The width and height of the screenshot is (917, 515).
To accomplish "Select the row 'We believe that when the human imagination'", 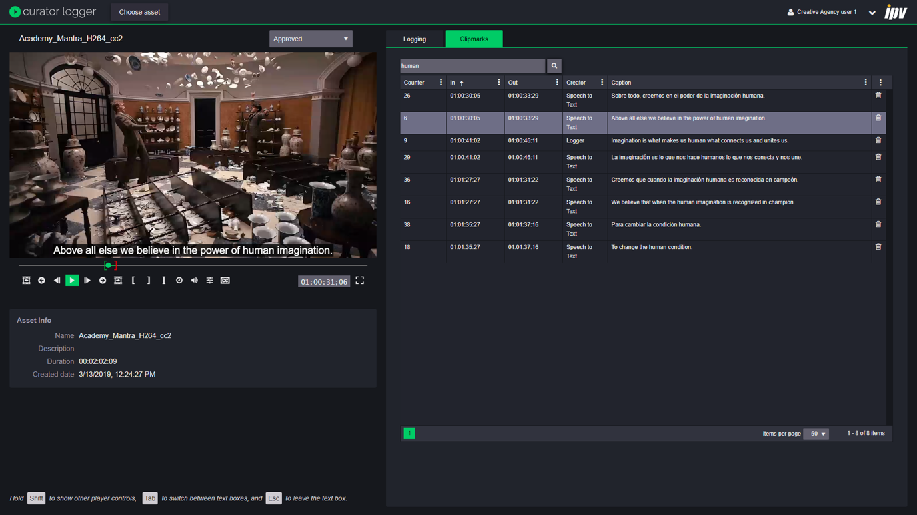I will coord(642,207).
